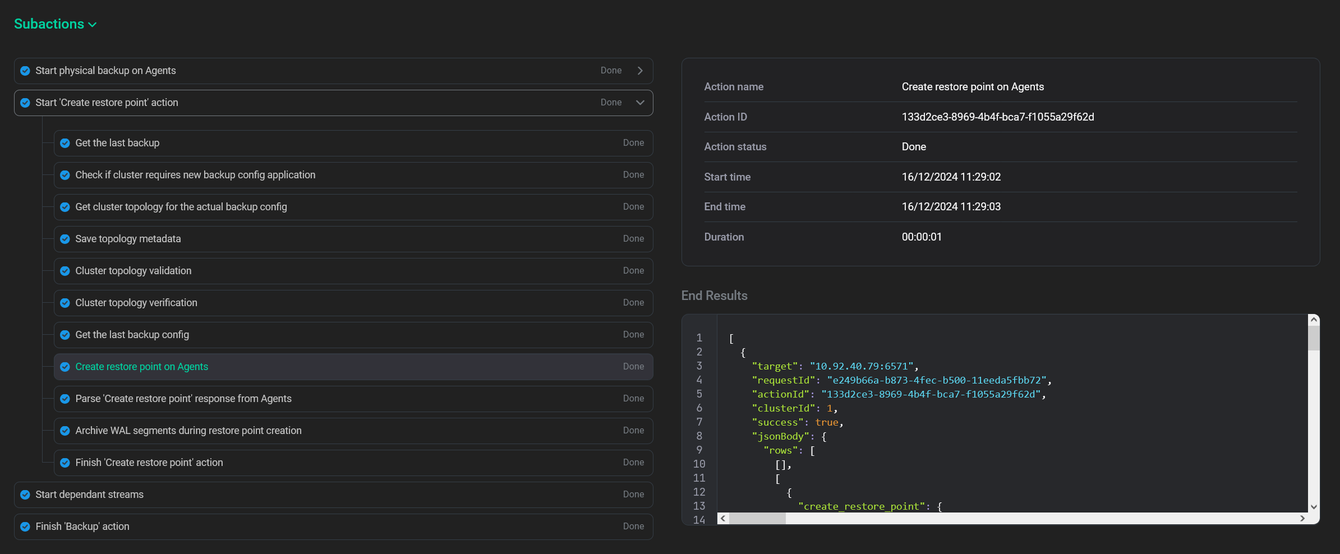
Task: Select 'Check if cluster requires new backup config application'
Action: tap(353, 175)
